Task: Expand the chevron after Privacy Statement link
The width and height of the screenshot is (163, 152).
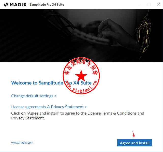Action: coord(86,107)
